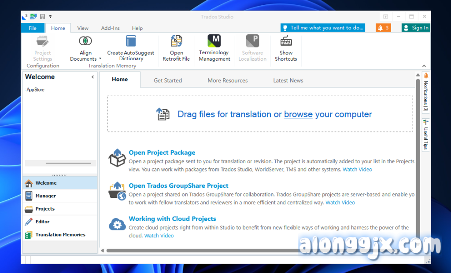451x273 pixels.
Task: Collapse the Welcome navigation pane
Action: pos(92,77)
